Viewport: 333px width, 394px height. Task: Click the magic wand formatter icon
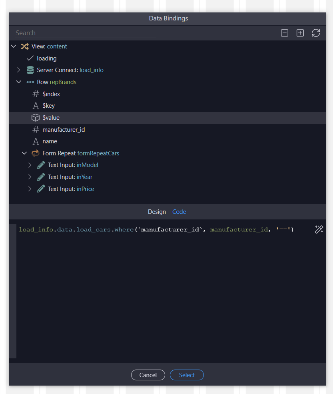(x=319, y=229)
